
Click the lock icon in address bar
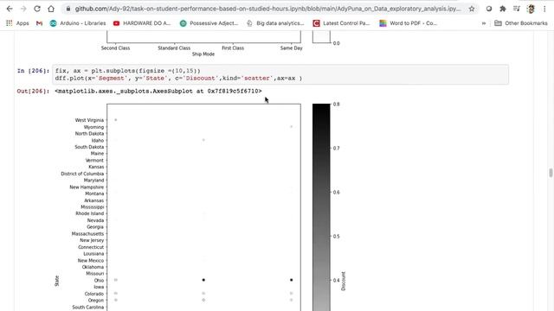(68, 9)
